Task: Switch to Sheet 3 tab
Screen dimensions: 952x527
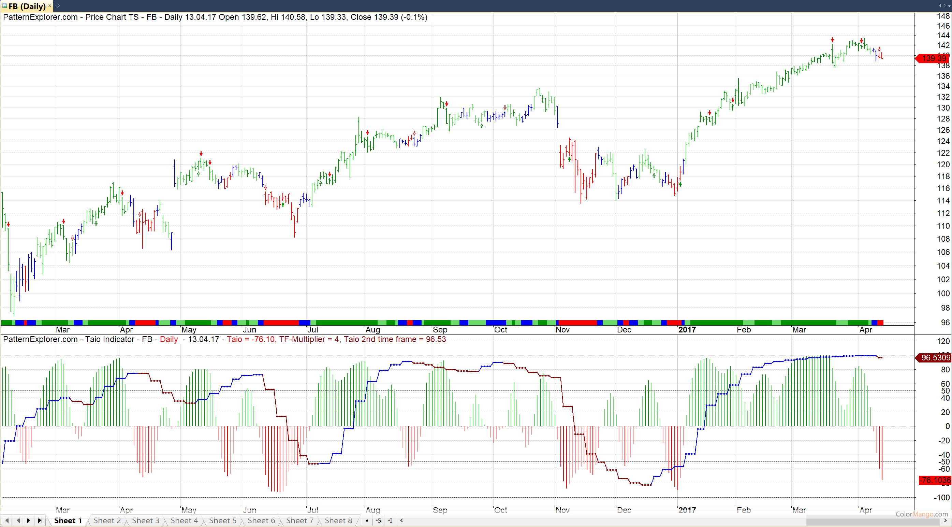Action: click(x=146, y=521)
